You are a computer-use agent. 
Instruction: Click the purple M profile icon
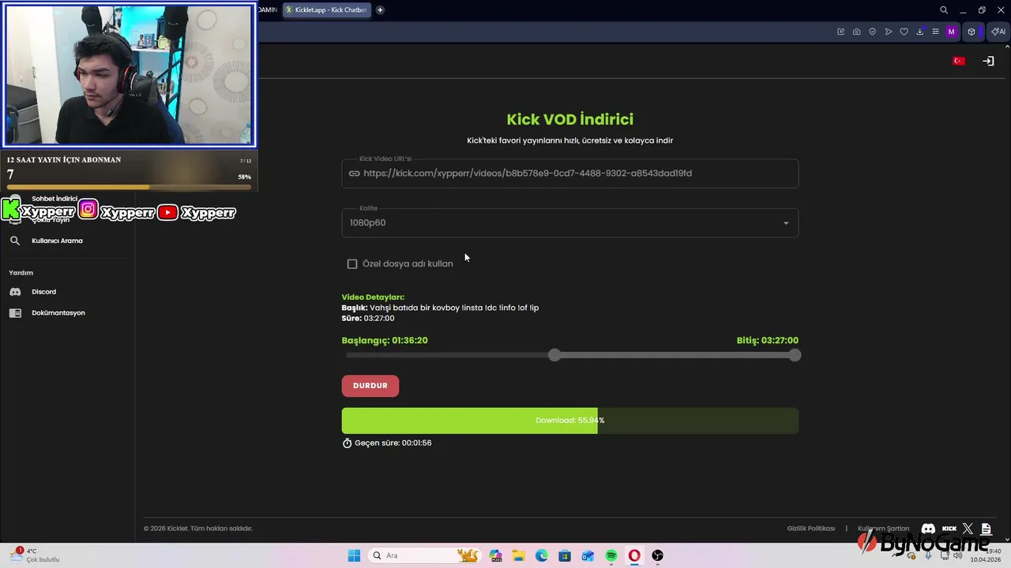coord(952,32)
